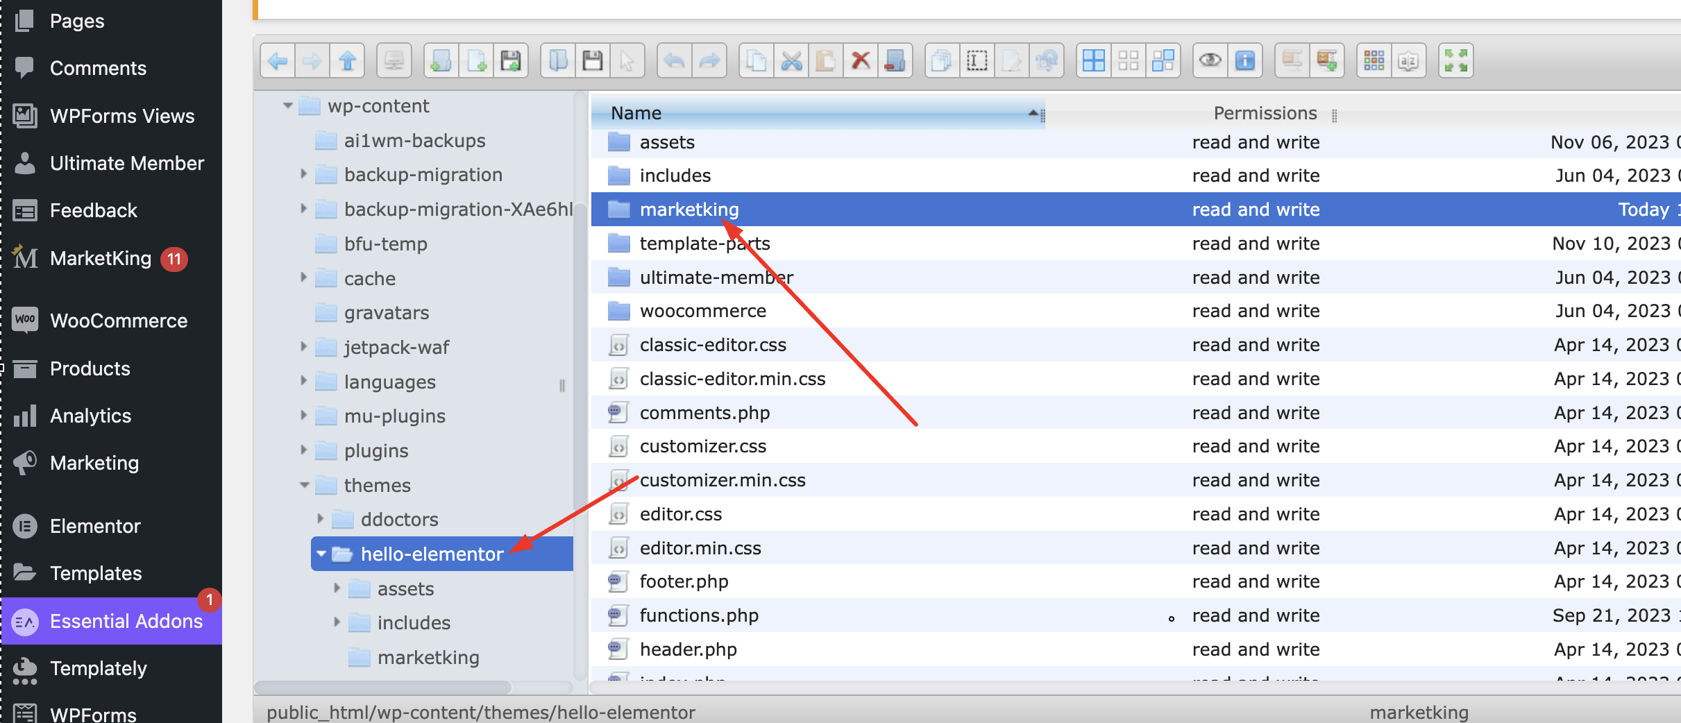Click the Permissions column header
1681x723 pixels.
tap(1265, 113)
